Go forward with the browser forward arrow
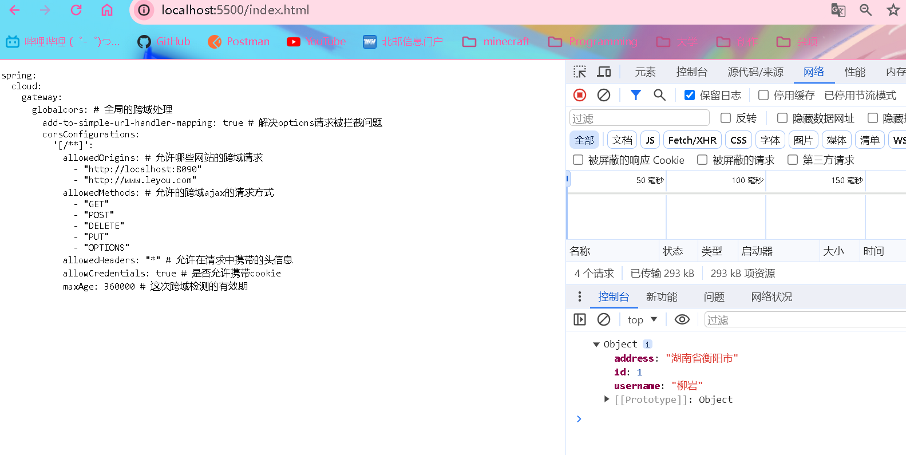 [x=45, y=10]
